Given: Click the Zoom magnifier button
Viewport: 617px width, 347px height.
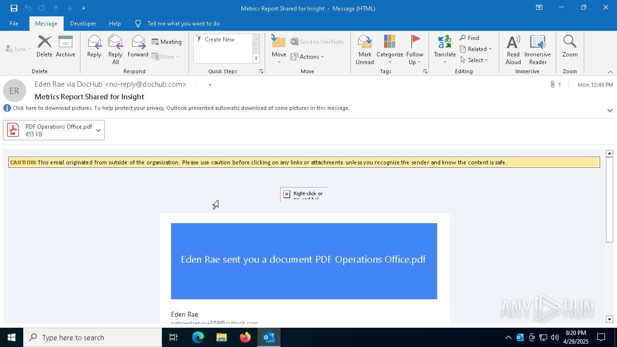Looking at the screenshot, I should click(x=570, y=47).
